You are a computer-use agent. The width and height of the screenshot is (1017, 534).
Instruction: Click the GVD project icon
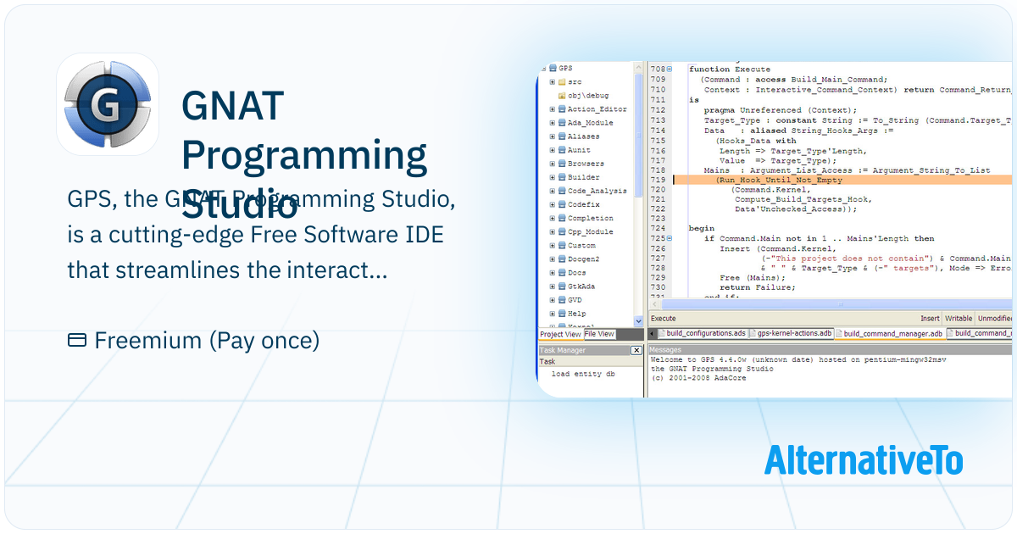click(562, 299)
